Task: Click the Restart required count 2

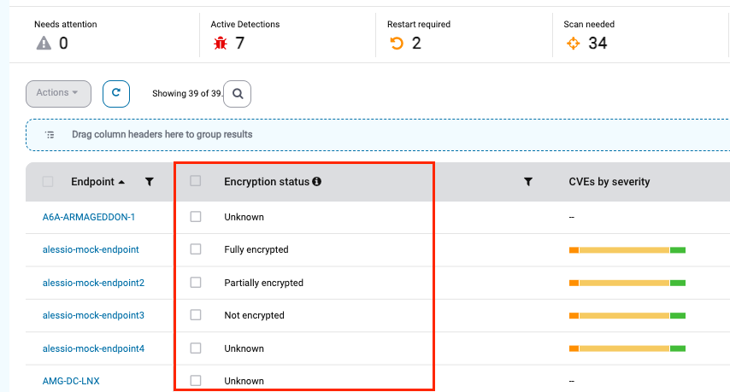Action: click(x=416, y=44)
